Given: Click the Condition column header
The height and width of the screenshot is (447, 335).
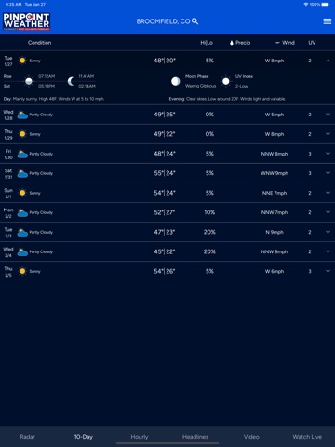Looking at the screenshot, I should pos(40,43).
